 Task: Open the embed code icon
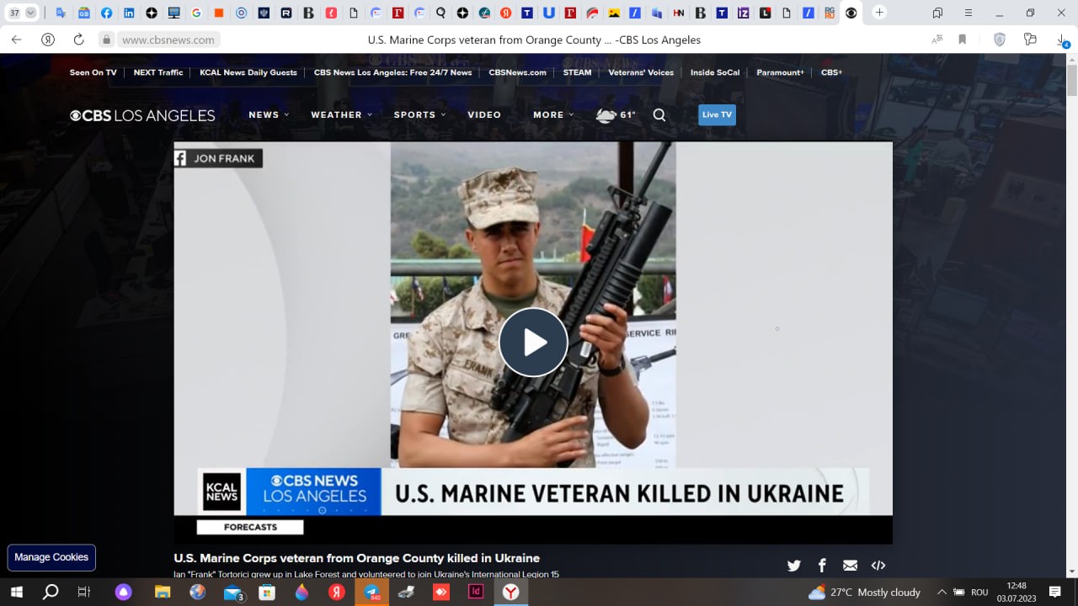[878, 566]
